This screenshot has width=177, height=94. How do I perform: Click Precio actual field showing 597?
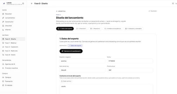click(x=130, y=70)
